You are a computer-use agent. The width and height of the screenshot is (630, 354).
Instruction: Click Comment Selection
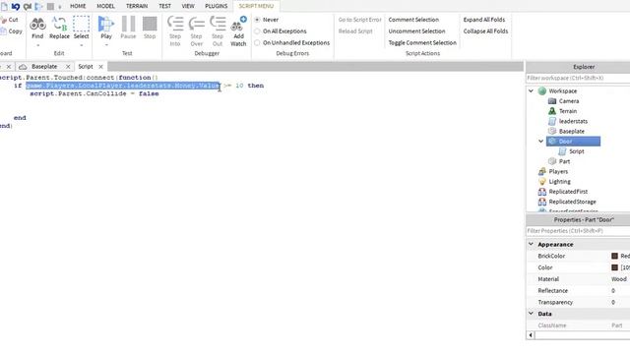coord(413,20)
